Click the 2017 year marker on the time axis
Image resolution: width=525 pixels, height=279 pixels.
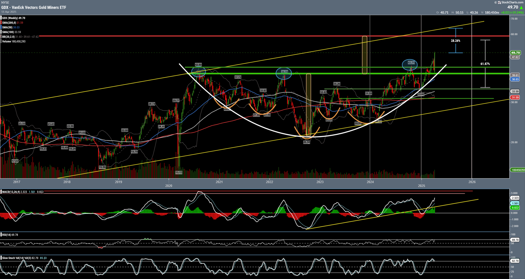[x=17, y=182]
